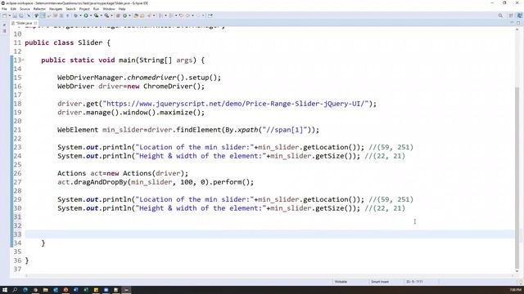Viewport: 524px width, 294px height.
Task: Place cursor on empty line 33
Action: pos(269,234)
